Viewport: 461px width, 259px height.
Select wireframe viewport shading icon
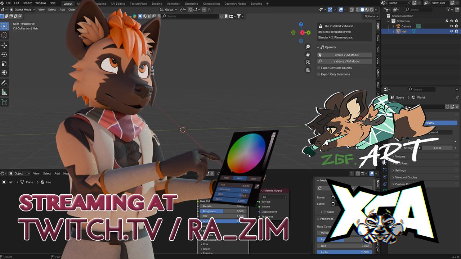(x=357, y=10)
